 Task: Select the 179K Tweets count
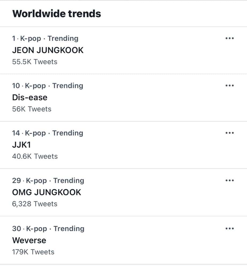click(33, 252)
